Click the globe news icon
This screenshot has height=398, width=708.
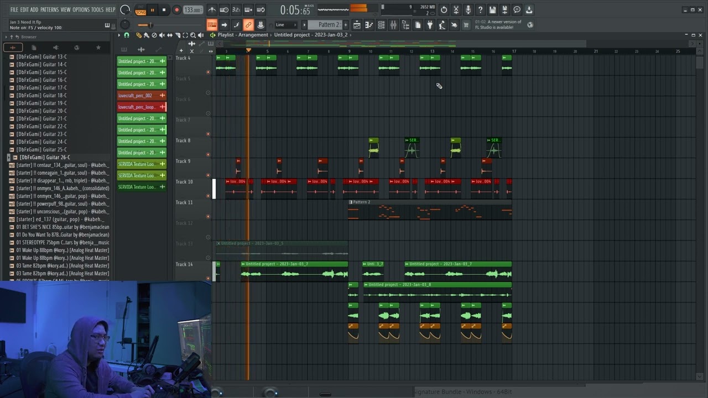coord(530,25)
